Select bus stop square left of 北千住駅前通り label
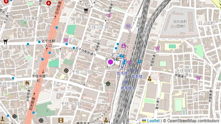The width and height of the screenshot is (221, 124). (74, 48)
